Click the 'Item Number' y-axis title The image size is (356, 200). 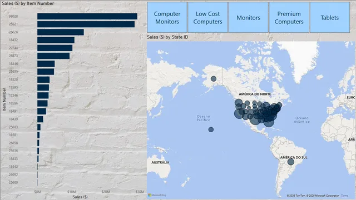pos(4,99)
